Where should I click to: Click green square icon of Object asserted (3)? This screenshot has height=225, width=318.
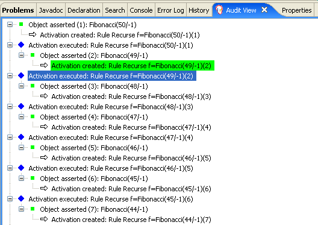[33, 86]
